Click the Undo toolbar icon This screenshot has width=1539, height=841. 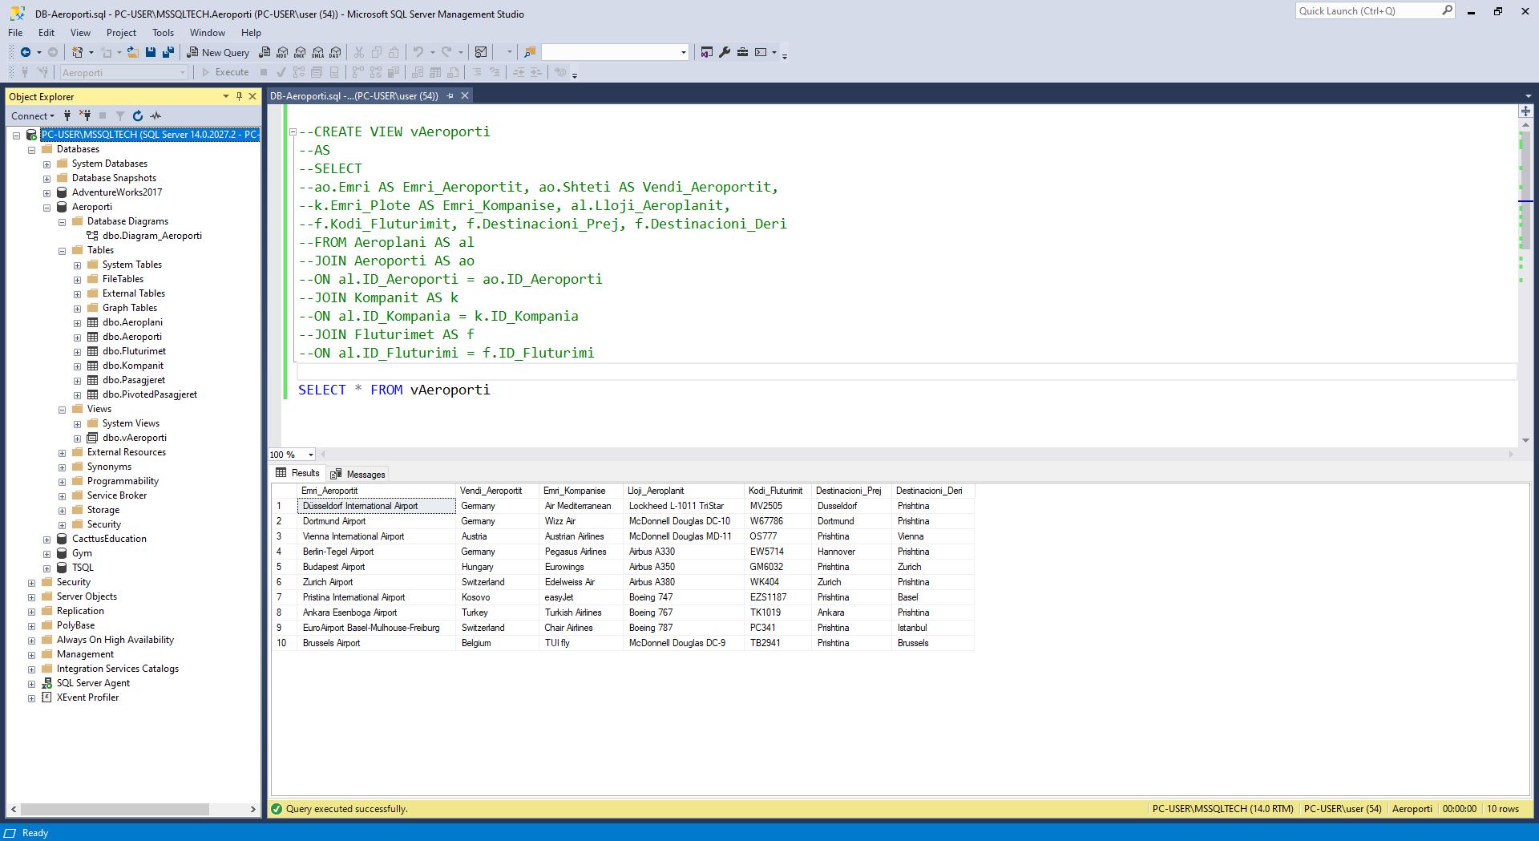418,52
